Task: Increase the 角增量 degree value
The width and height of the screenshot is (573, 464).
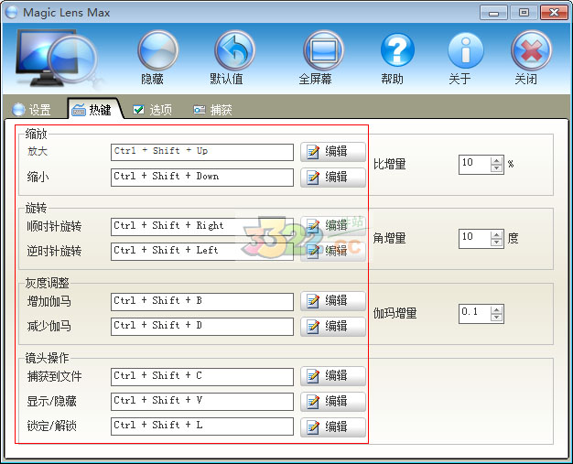Action: point(496,235)
